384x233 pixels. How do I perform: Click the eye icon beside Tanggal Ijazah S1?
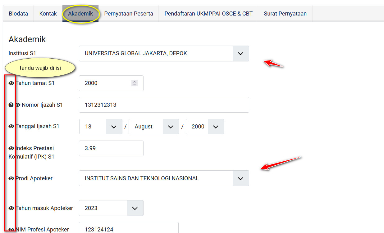(11, 126)
